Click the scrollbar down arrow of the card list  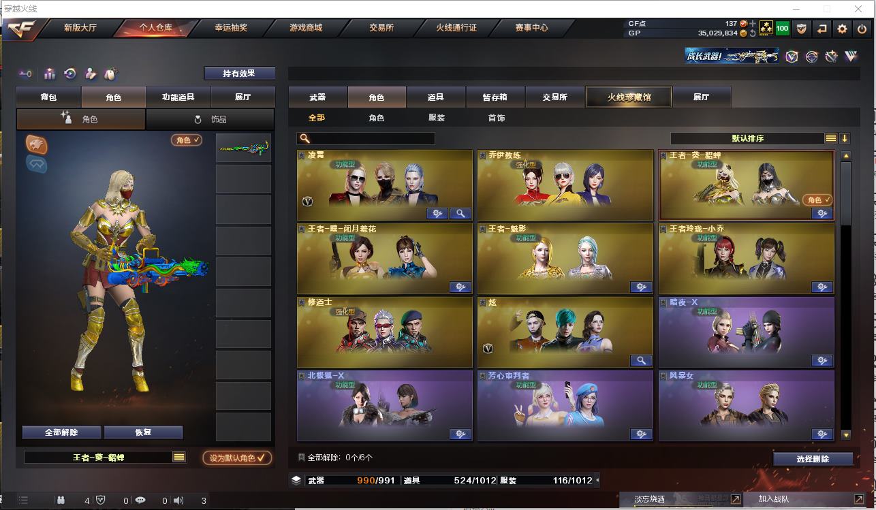[x=846, y=435]
